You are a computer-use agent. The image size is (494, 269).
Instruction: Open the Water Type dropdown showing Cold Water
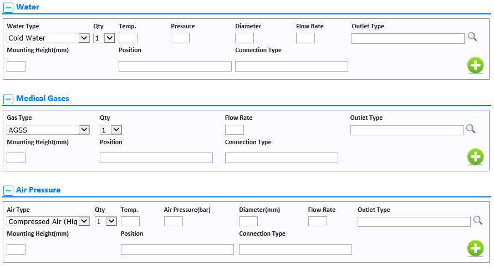(x=48, y=38)
